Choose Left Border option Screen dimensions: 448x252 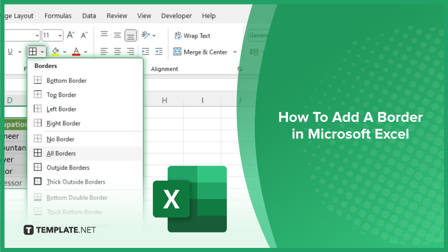pyautogui.click(x=85, y=109)
